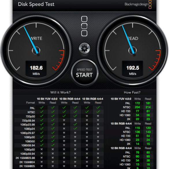Open settings with the gear icon
This screenshot has width=169, height=169.
84,49
